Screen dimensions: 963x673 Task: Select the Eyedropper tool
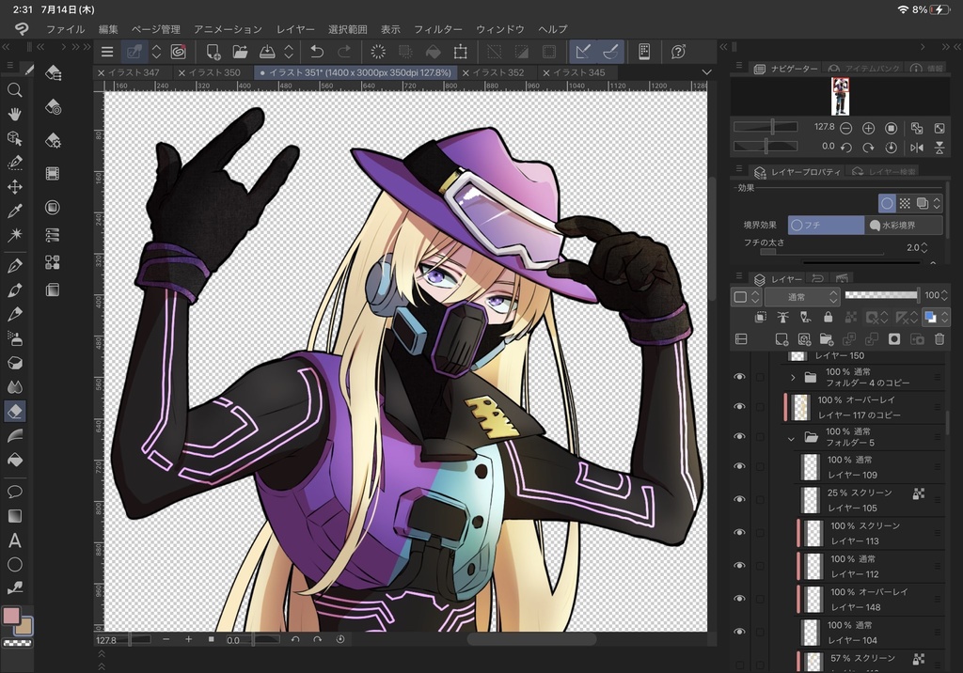tap(15, 211)
